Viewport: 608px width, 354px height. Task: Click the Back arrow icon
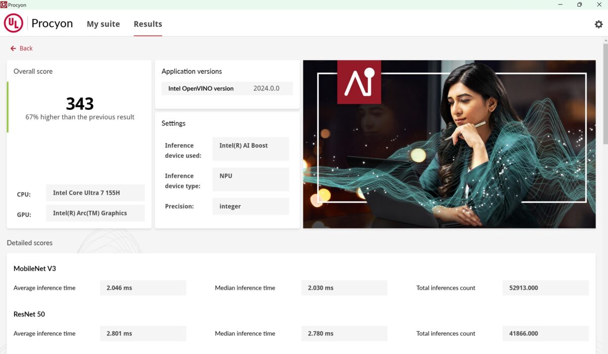click(13, 49)
